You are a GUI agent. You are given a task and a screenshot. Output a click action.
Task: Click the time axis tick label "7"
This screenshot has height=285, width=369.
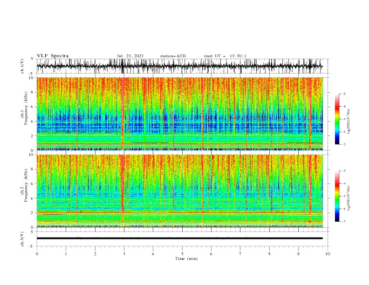point(240,254)
